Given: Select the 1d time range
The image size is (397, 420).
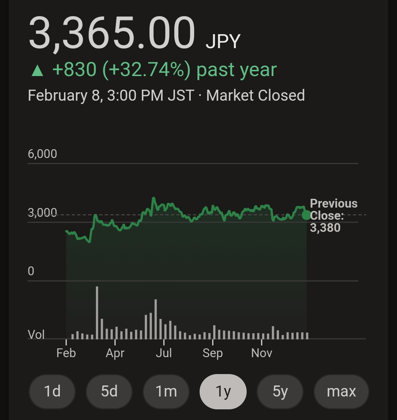Looking at the screenshot, I should [52, 391].
